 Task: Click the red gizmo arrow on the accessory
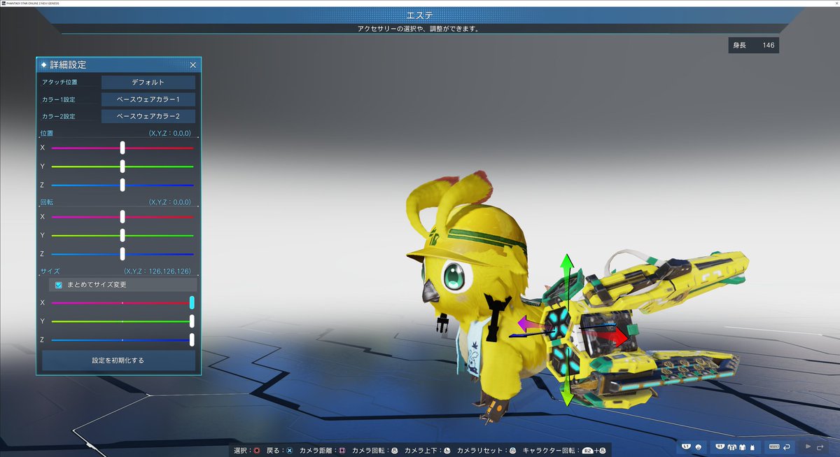(615, 338)
